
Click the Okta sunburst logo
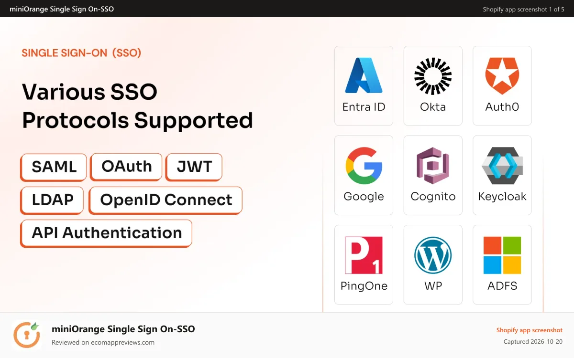433,76
